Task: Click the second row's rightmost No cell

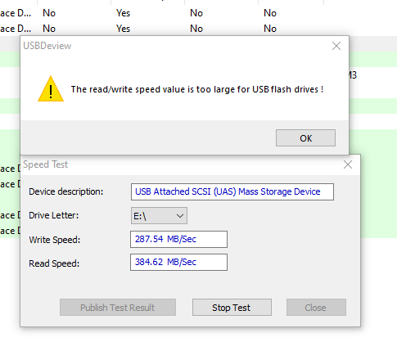Action: pyautogui.click(x=270, y=29)
